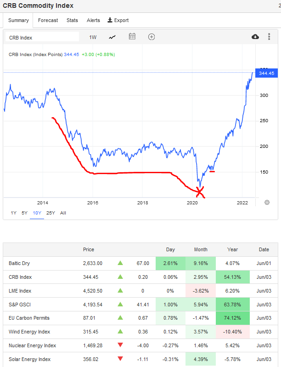This screenshot has width=281, height=367.
Task: Open the CRB Index table link
Action: (20, 277)
